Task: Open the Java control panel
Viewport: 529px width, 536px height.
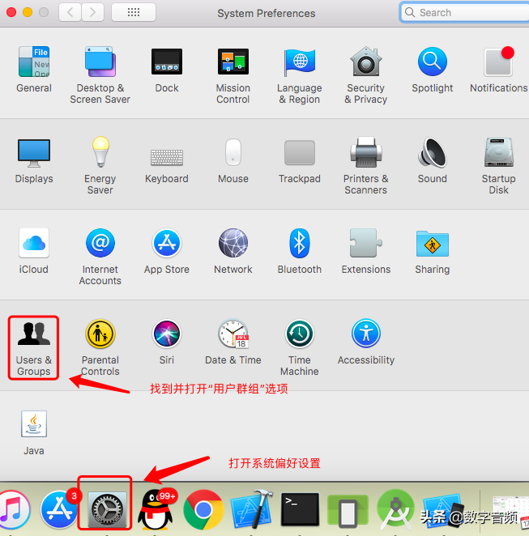Action: click(33, 432)
